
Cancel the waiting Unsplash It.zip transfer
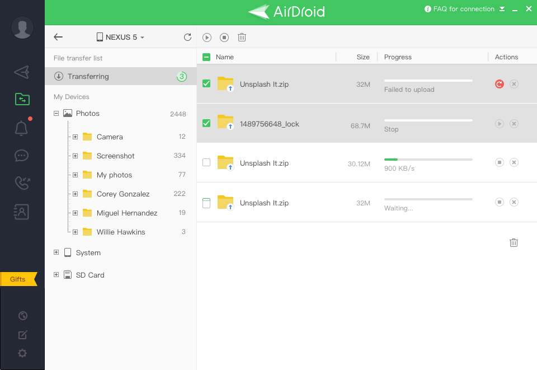[x=514, y=202]
